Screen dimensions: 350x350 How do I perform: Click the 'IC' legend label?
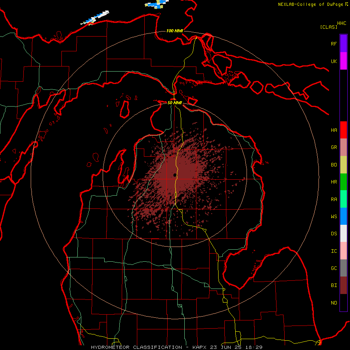[x=334, y=251]
